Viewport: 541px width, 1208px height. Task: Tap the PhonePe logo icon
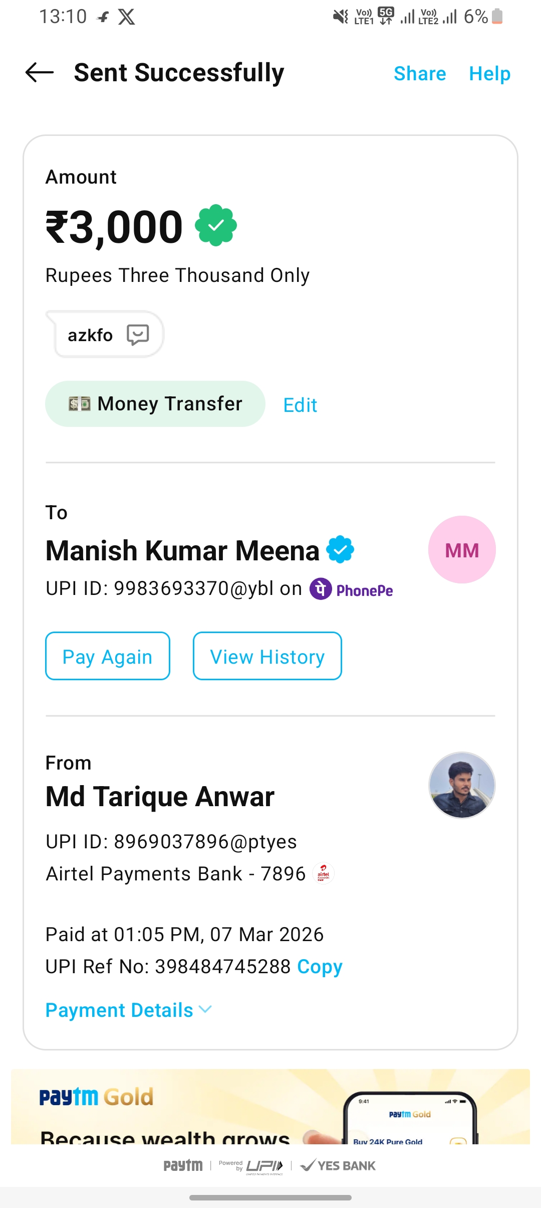[321, 589]
